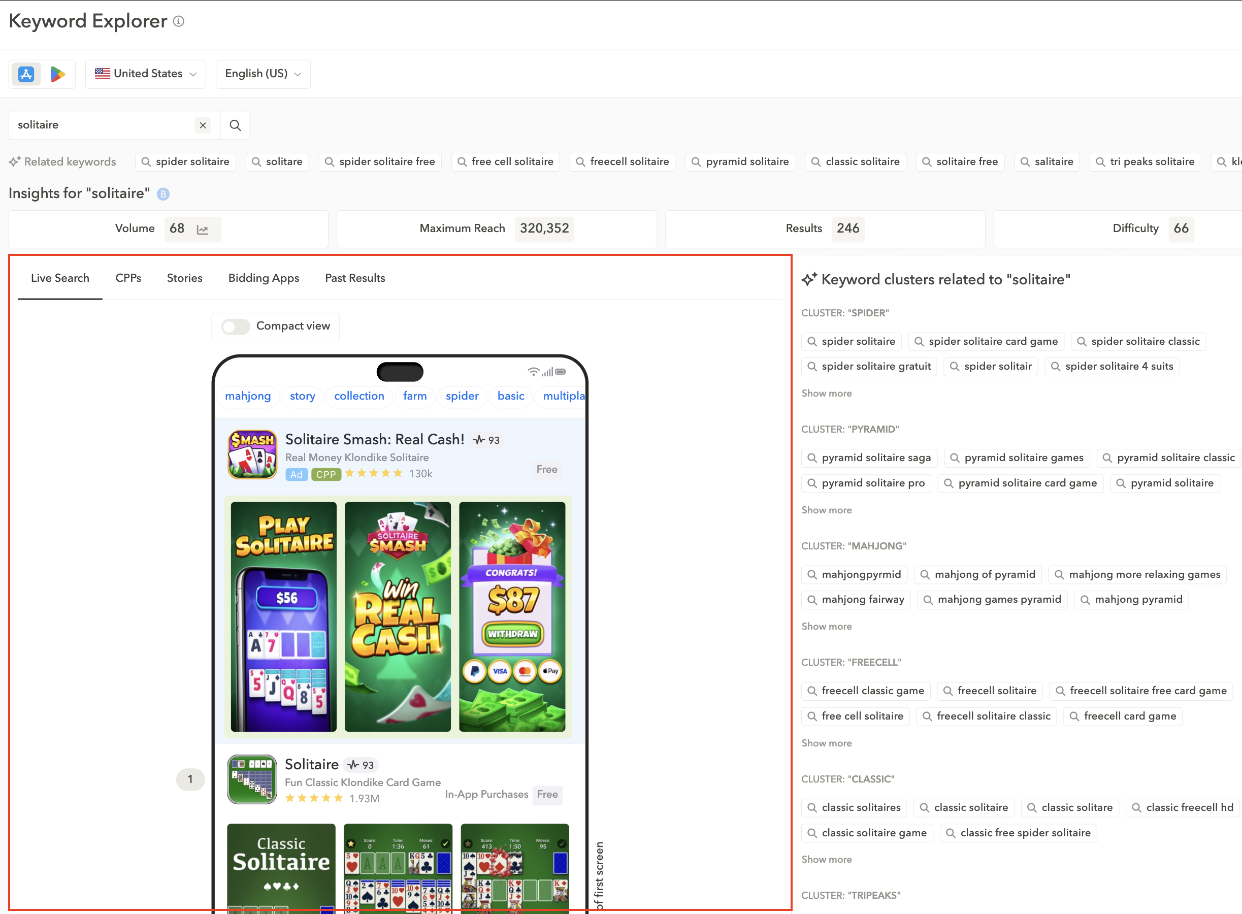This screenshot has width=1242, height=914.
Task: Click the mahjong suggestion chip
Action: tap(248, 396)
